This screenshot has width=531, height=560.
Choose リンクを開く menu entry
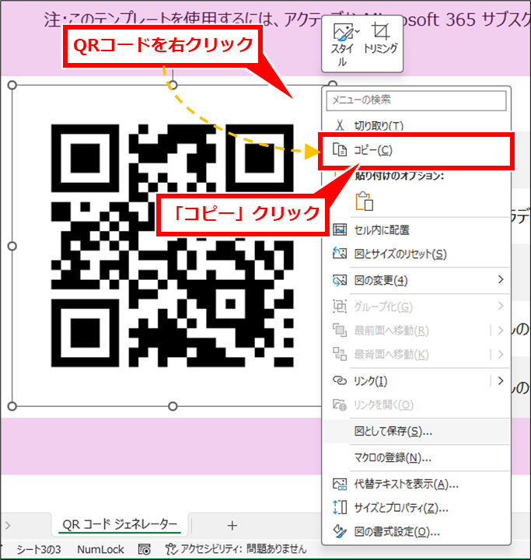click(416, 405)
